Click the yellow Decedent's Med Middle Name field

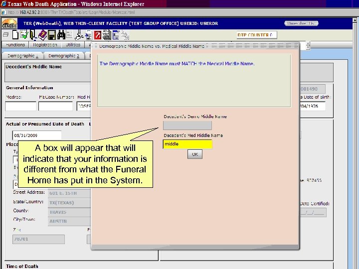(187, 144)
